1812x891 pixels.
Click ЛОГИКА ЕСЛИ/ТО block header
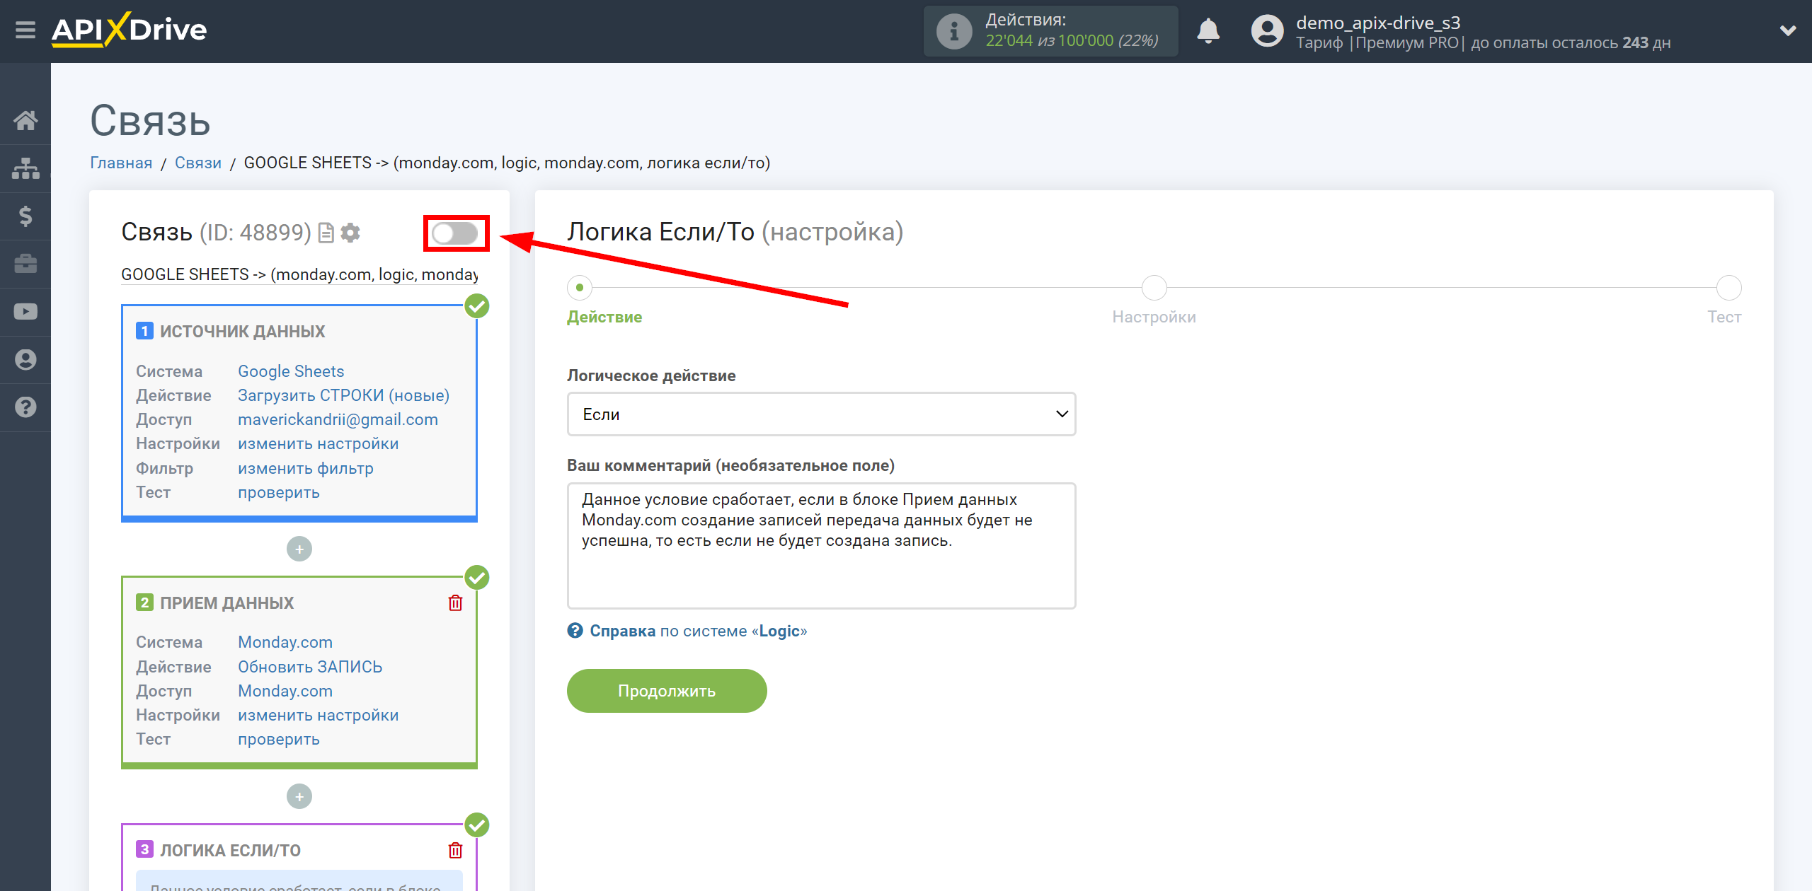[x=230, y=851]
